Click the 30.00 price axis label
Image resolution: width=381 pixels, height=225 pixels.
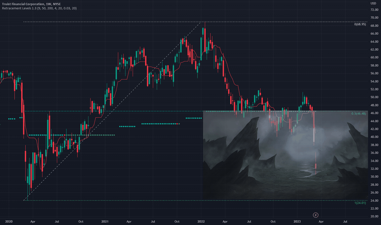[x=374, y=177]
